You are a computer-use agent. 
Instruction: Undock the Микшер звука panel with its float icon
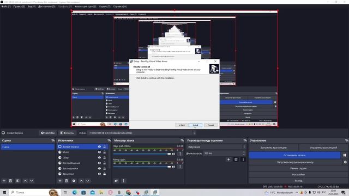(182, 140)
